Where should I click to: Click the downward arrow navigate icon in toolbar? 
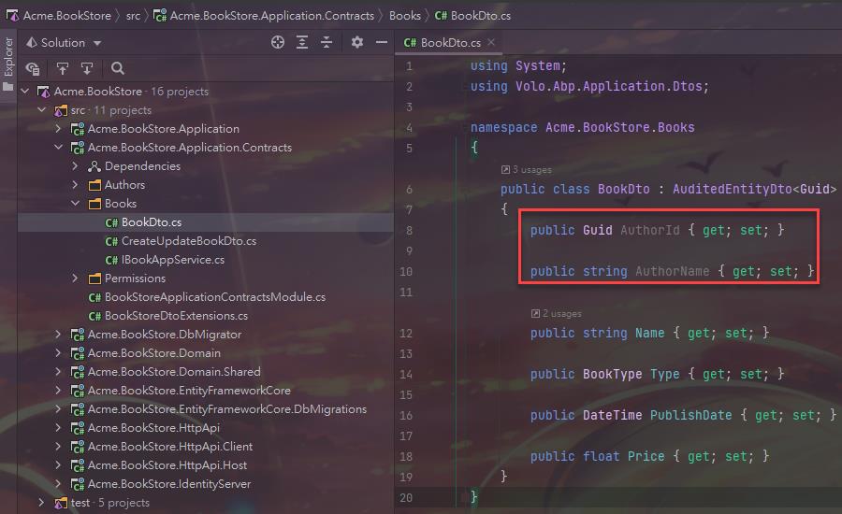(87, 68)
